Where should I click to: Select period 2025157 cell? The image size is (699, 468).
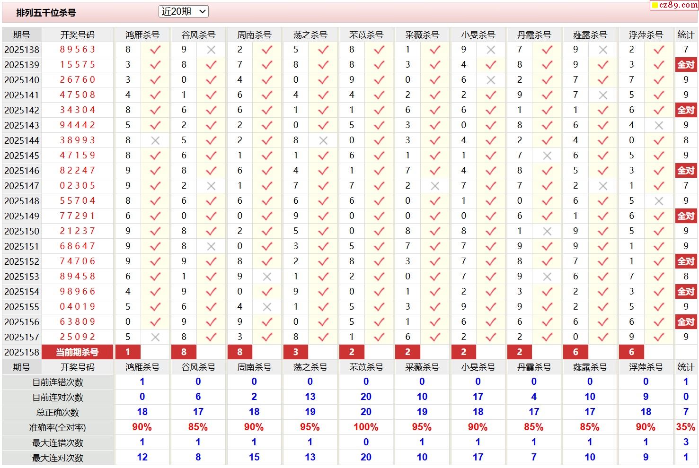[22, 337]
